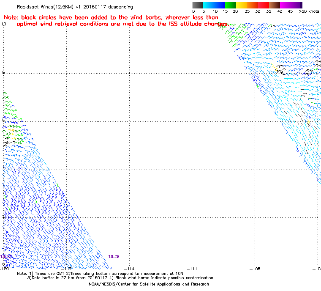The height and width of the screenshot is (291, 321).
Task: Click the 'NOAA/NESDIS/Center for Satellite Applications and Research' credit
Action: (x=149, y=284)
